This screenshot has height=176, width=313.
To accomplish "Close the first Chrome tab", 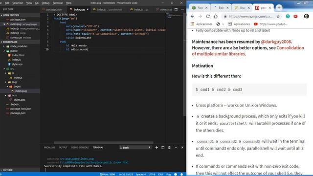I will pos(206,8).
